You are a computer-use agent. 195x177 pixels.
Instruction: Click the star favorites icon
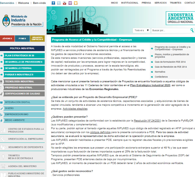(x=76, y=3)
